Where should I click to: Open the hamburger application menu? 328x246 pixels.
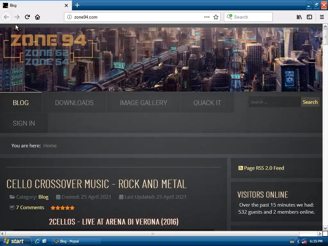(322, 17)
